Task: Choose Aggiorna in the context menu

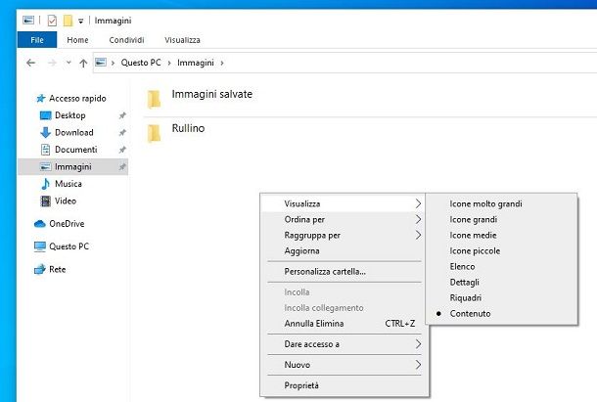Action: click(x=343, y=250)
